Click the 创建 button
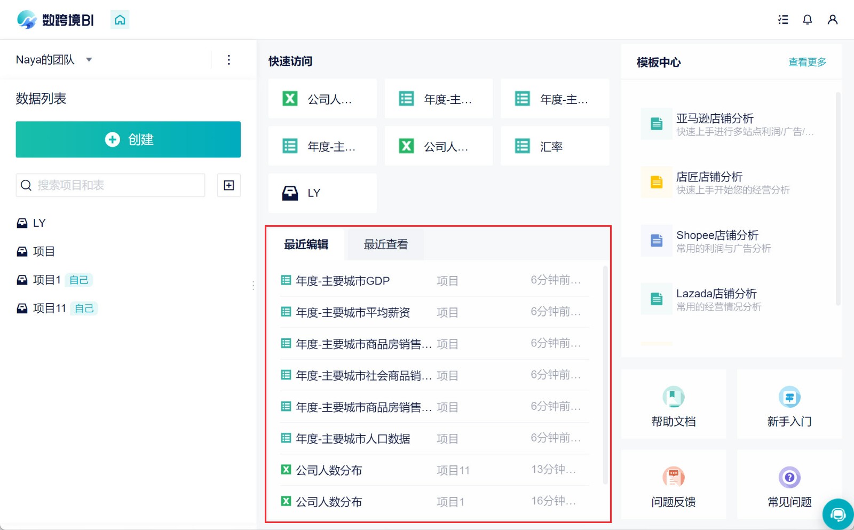The image size is (854, 530). (128, 139)
